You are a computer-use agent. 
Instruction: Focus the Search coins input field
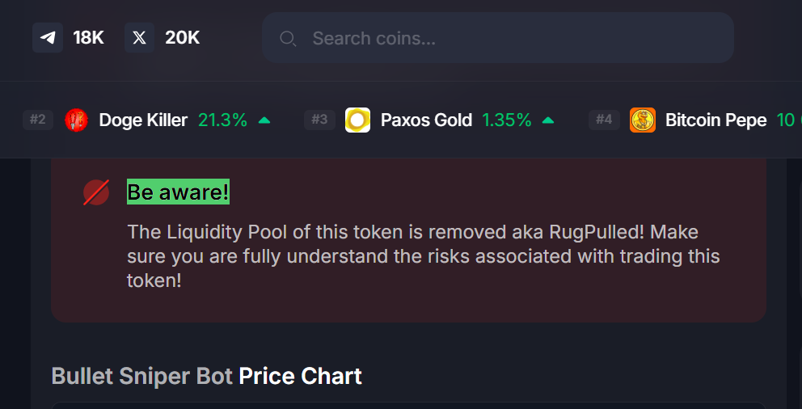(509, 38)
